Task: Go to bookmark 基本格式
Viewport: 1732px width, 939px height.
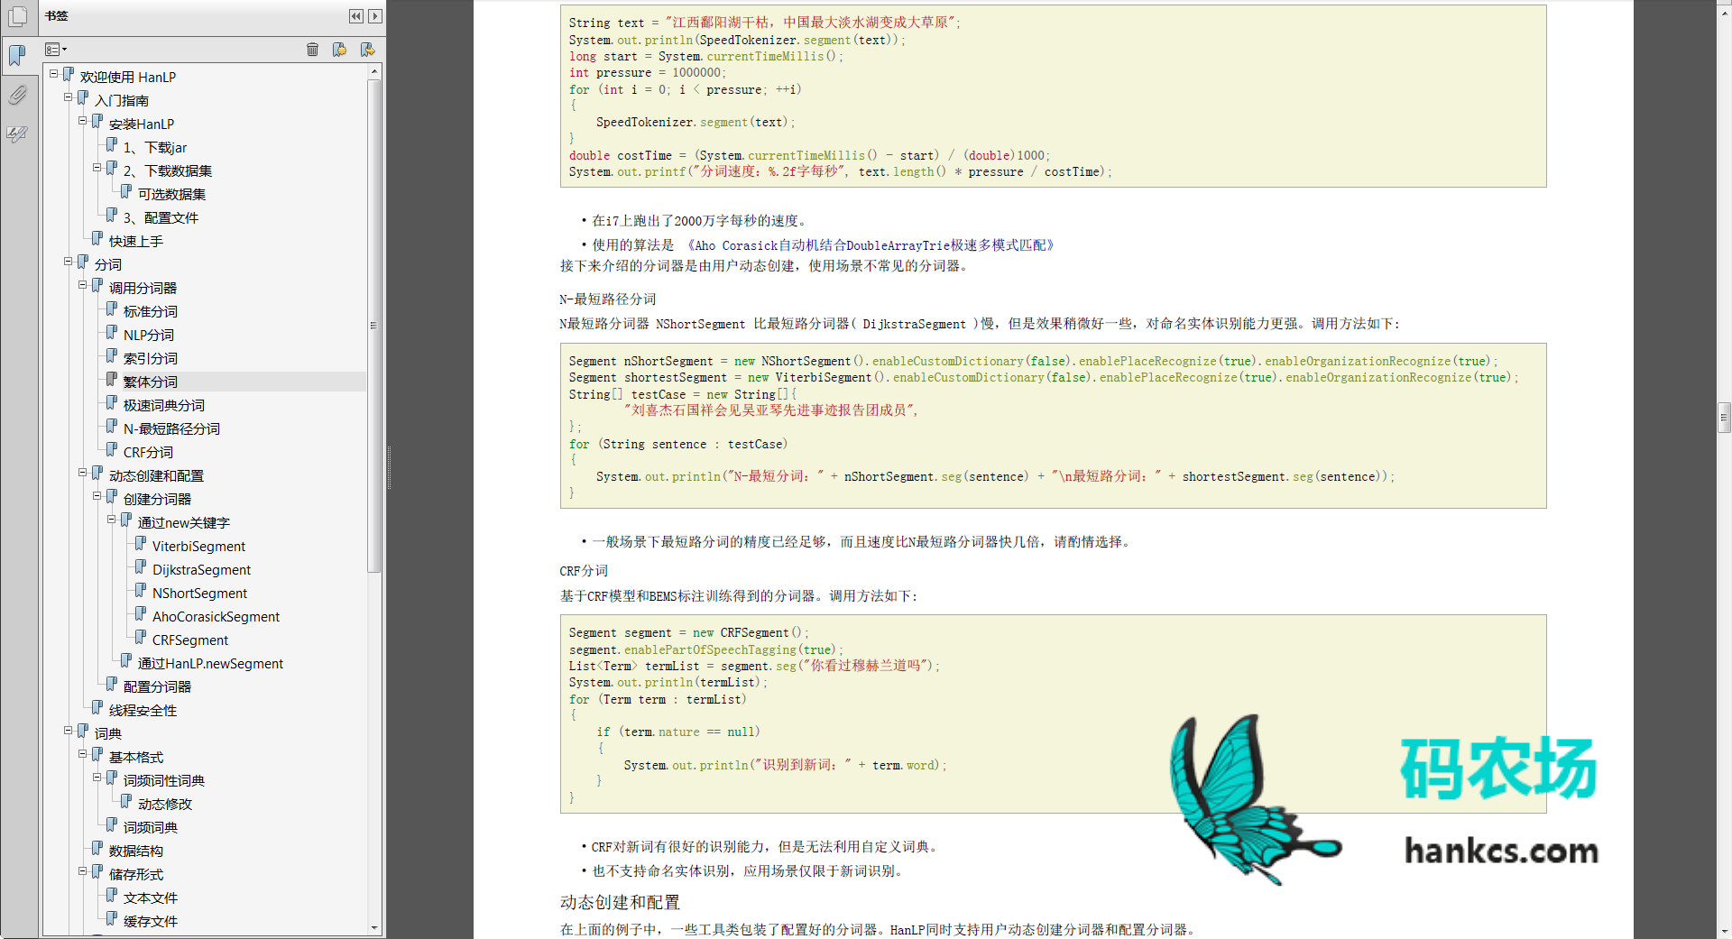Action: pyautogui.click(x=135, y=758)
